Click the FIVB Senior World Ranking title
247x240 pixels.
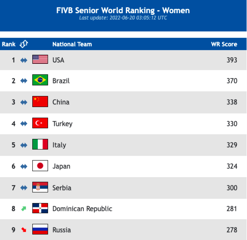[x=123, y=11]
